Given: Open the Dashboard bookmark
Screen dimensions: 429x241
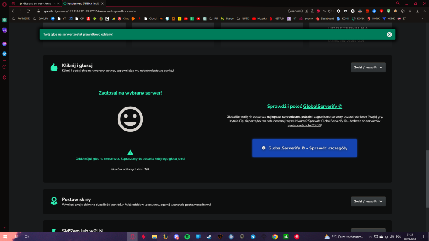Looking at the screenshot, I should [x=325, y=18].
